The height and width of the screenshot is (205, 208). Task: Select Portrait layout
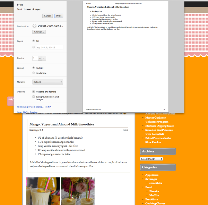pyautogui.click(x=34, y=68)
